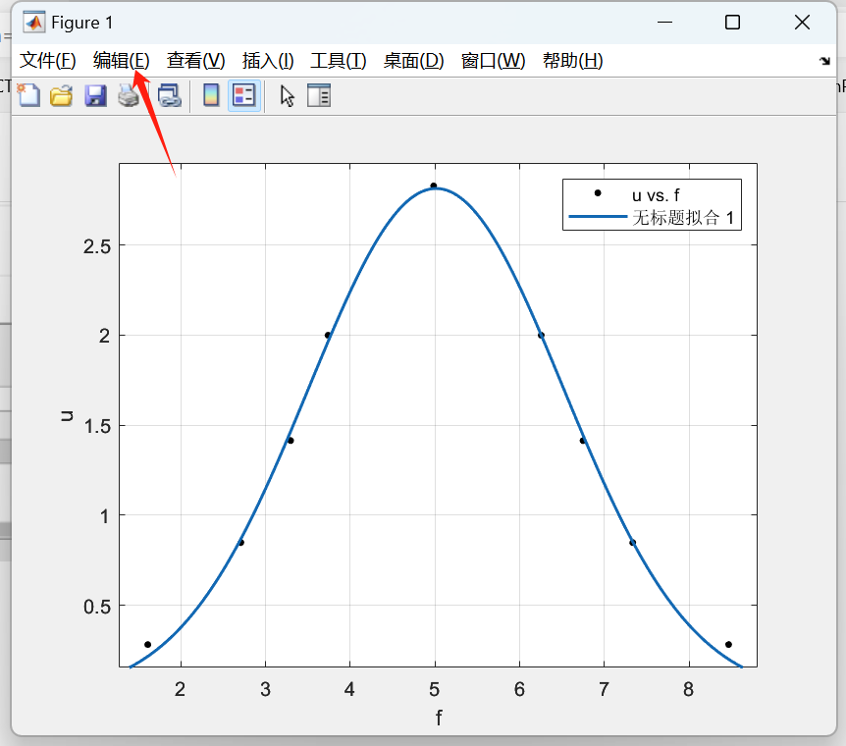846x746 pixels.
Task: Open the Property Inspector icon
Action: pyautogui.click(x=319, y=95)
